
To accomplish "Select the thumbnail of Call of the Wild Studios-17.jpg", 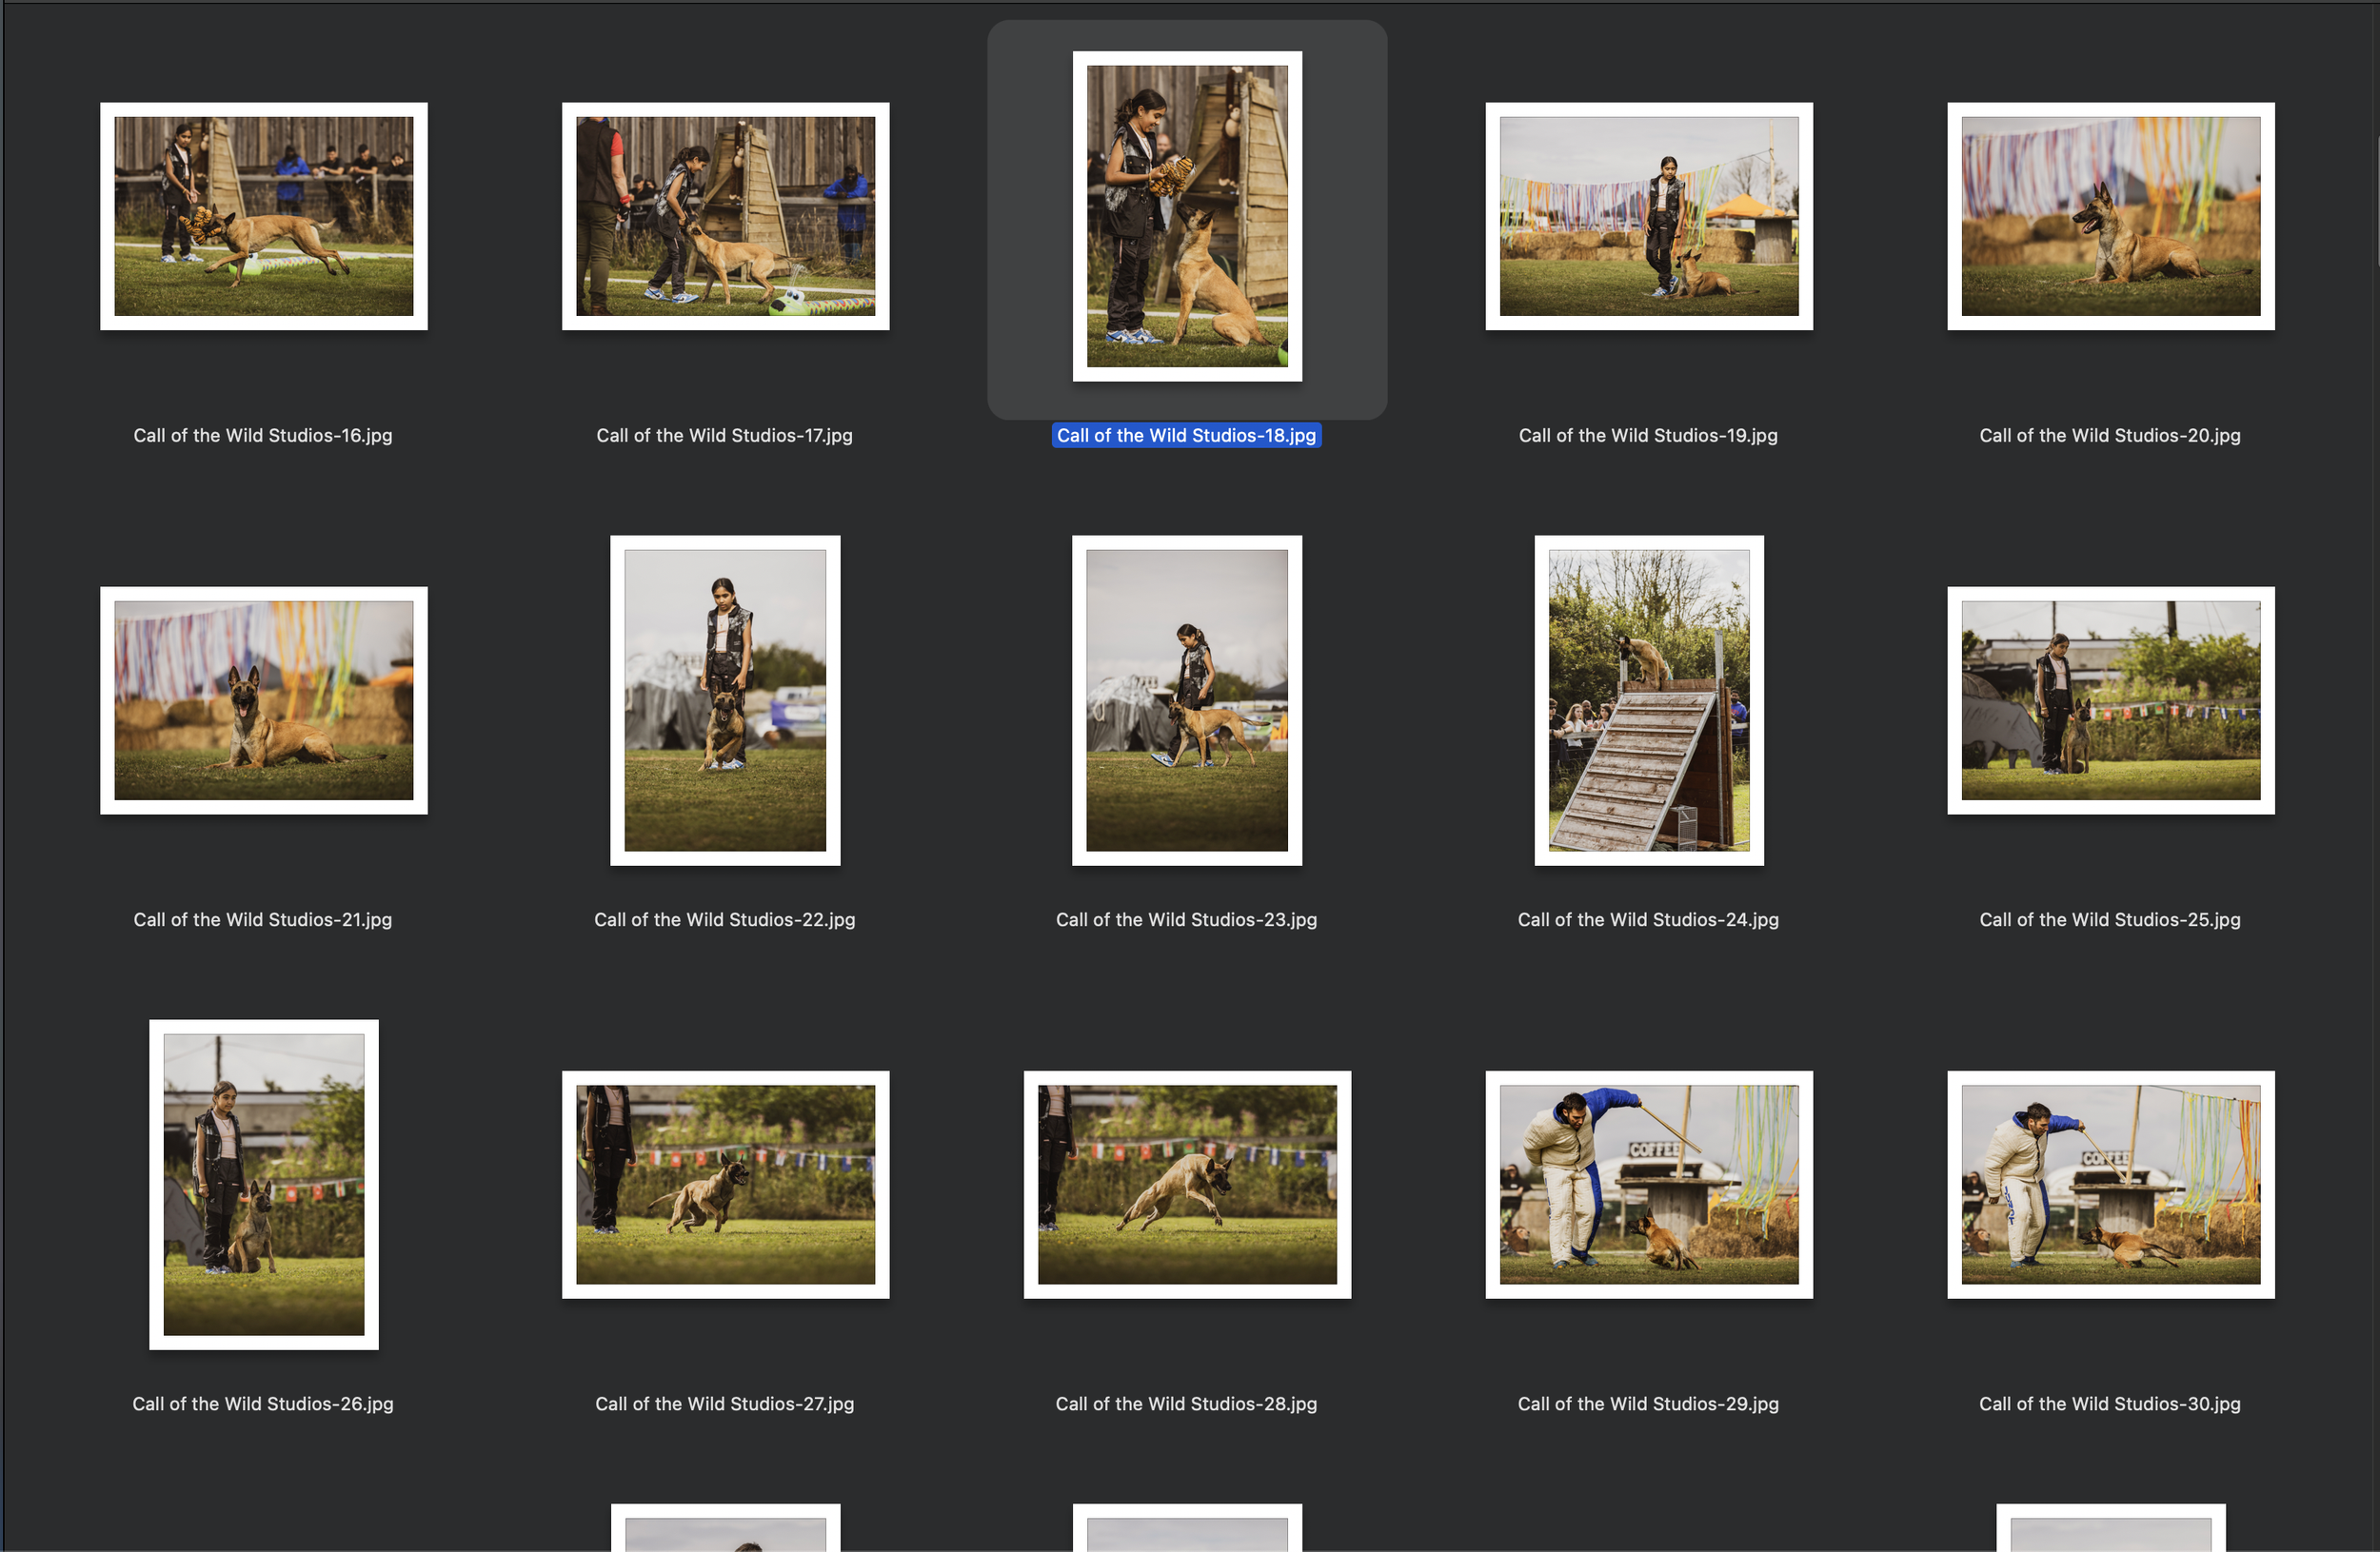I will tap(725, 216).
